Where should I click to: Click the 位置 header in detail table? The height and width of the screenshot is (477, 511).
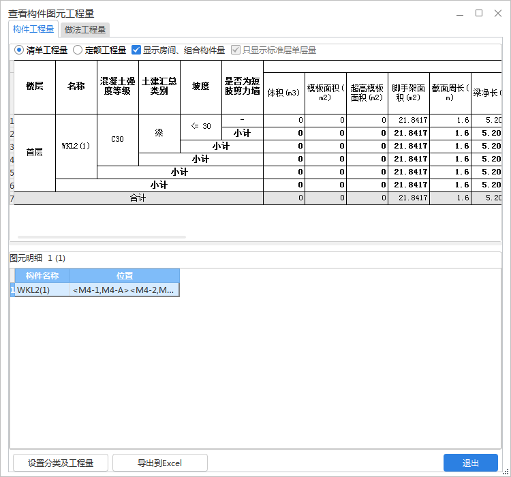coord(125,276)
